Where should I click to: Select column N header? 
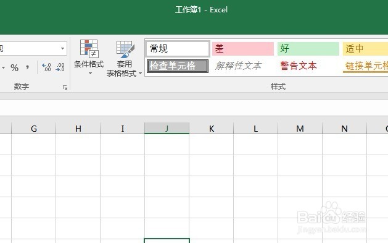tap(344, 129)
